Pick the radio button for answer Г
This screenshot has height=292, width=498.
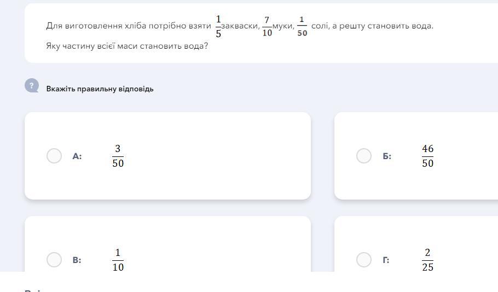[364, 260]
